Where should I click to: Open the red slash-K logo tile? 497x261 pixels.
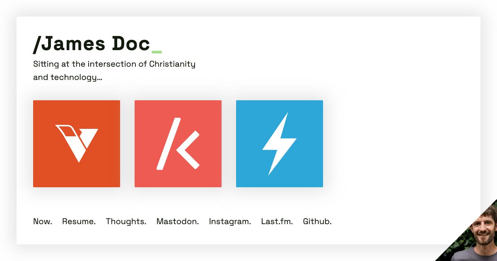click(x=178, y=144)
